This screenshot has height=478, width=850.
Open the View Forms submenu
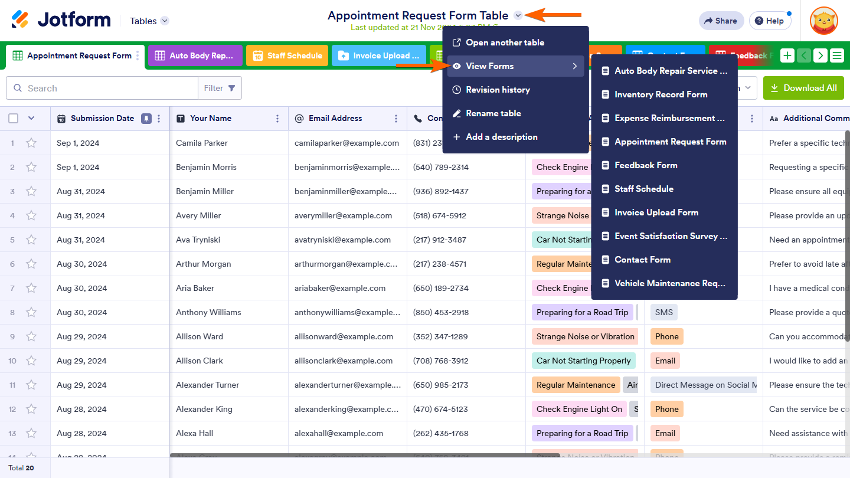pyautogui.click(x=515, y=66)
